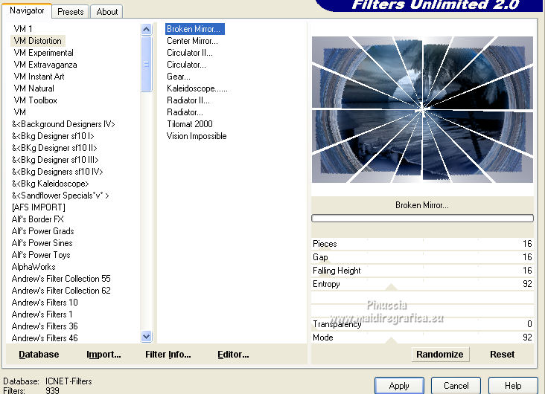Select Andrew's Filter Collection 55
This screenshot has width=545, height=394.
pyautogui.click(x=61, y=279)
